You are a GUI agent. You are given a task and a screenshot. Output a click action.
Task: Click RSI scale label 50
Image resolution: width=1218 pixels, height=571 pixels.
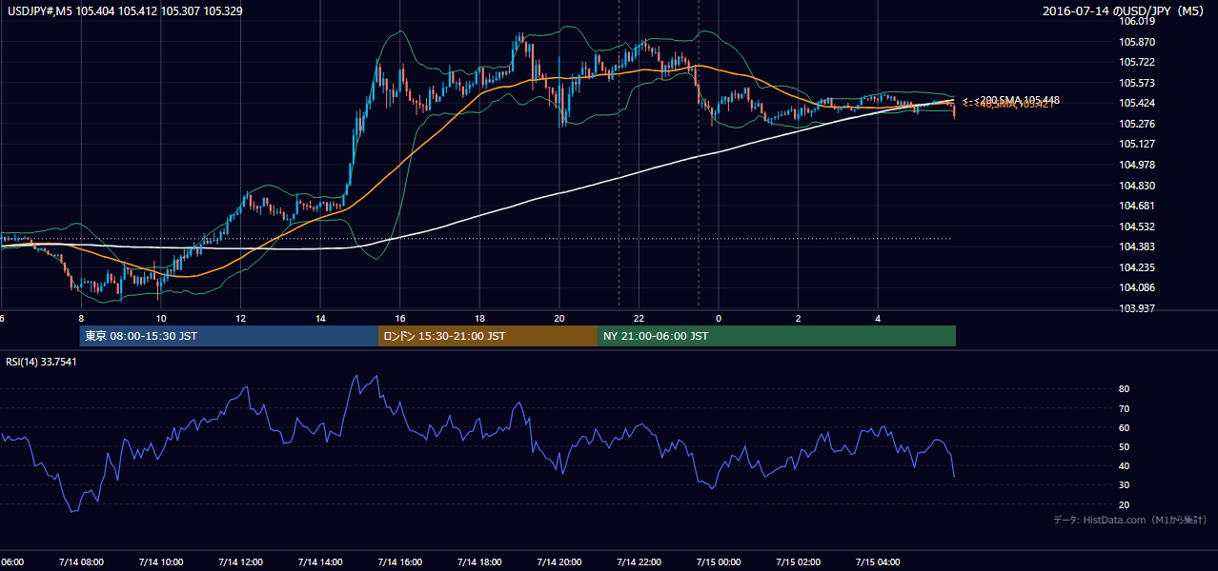(x=1125, y=446)
